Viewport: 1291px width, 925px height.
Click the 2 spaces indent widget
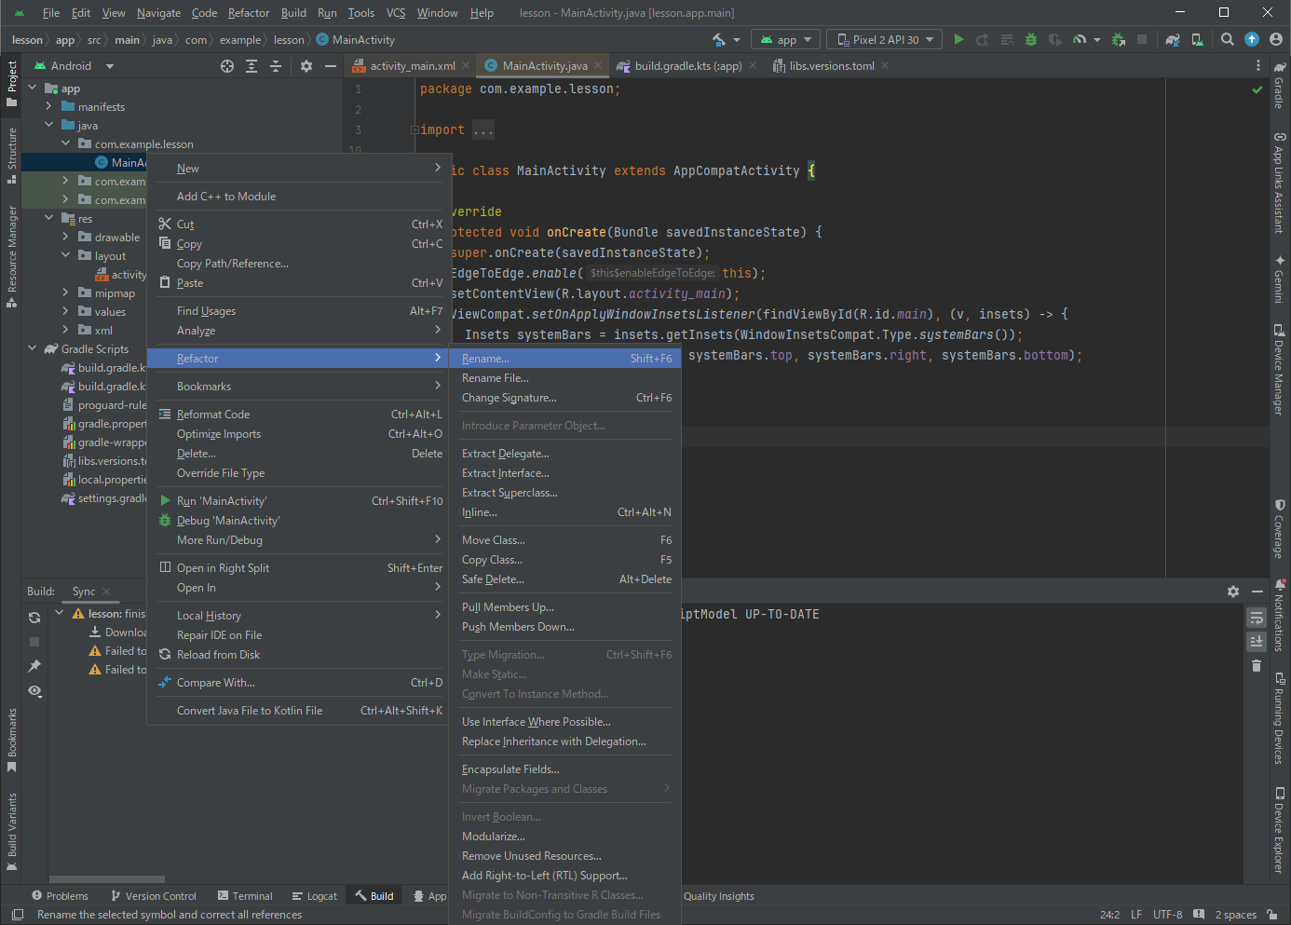1235,915
